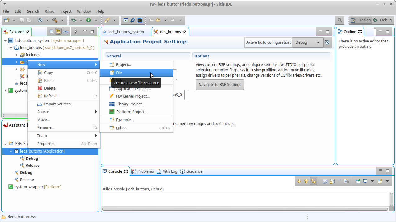The image size is (396, 222).
Task: Open the Active build configuration dropdown
Action: click(x=307, y=42)
